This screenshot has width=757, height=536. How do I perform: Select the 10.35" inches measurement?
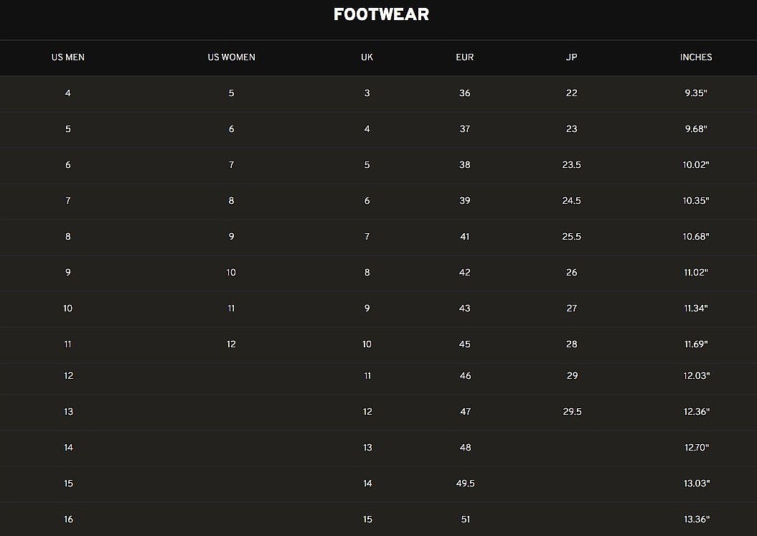tap(696, 201)
